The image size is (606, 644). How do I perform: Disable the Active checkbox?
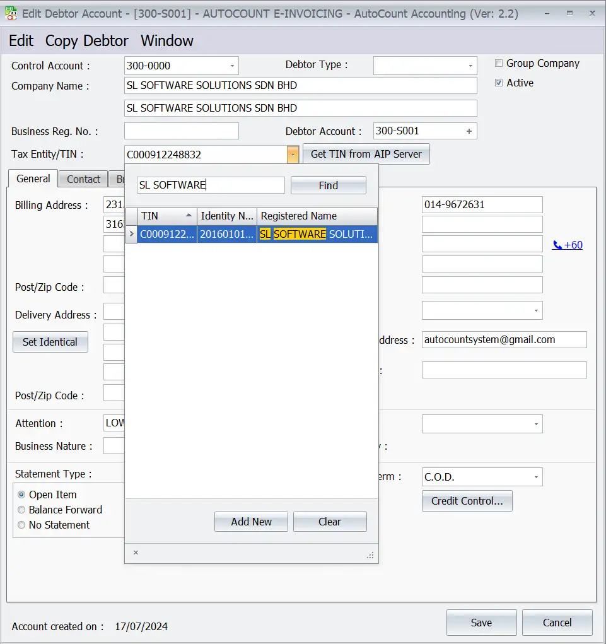(499, 83)
